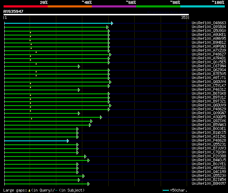Screen dimensions: 228x193
Task: Click the arrowhead ending the UniRef100_Q6DUV4 alignment
Action: [110, 82]
